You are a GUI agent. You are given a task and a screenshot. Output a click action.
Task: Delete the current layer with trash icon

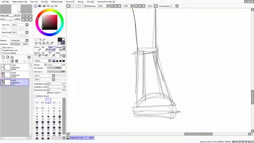[x=16, y=61]
